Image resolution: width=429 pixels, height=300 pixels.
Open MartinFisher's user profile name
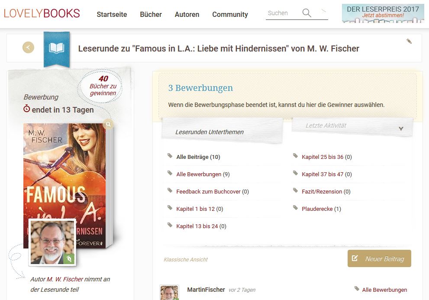206,290
